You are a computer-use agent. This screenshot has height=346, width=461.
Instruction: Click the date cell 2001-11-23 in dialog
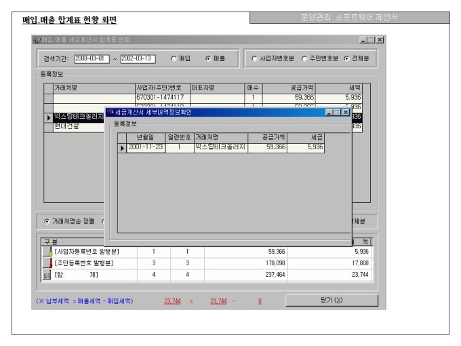[146, 147]
